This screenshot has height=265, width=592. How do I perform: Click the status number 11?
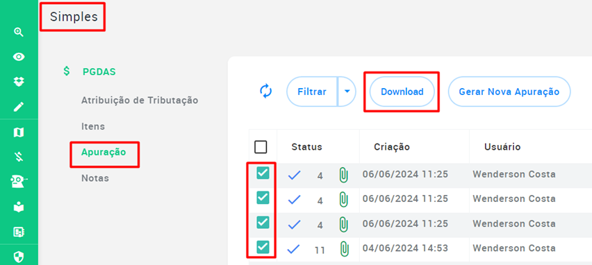pyautogui.click(x=320, y=250)
